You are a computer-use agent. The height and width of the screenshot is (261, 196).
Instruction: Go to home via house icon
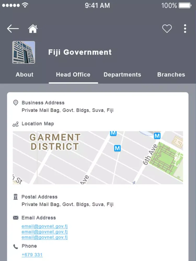pos(33,29)
